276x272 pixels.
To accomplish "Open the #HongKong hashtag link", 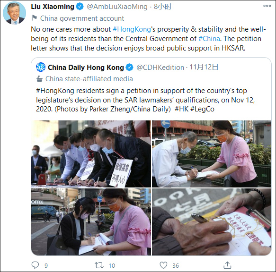I will [132, 29].
